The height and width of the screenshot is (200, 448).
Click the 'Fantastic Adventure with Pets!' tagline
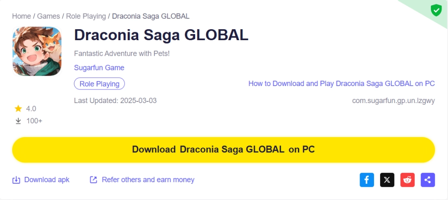[x=122, y=53]
